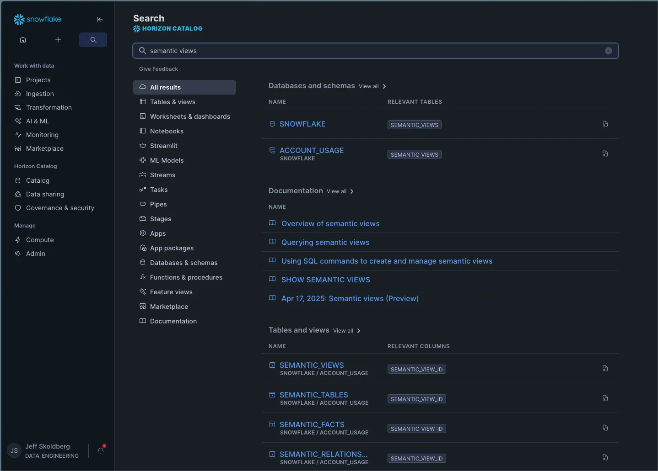Open SHOW SEMANTIC VIEWS doc
This screenshot has height=471, width=658.
click(326, 280)
